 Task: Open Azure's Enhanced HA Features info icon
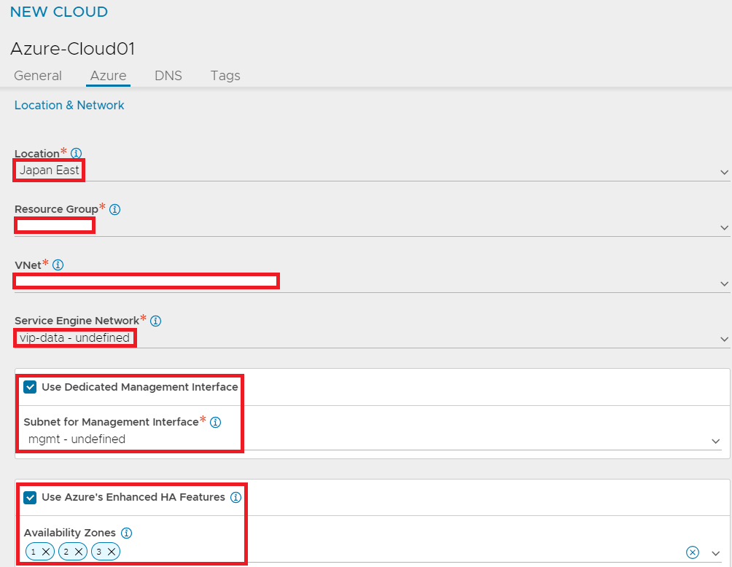(x=235, y=498)
